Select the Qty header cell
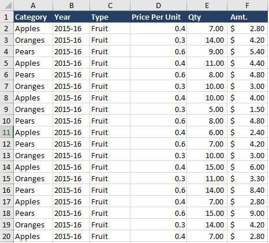The width and height of the screenshot is (269, 243). point(207,17)
